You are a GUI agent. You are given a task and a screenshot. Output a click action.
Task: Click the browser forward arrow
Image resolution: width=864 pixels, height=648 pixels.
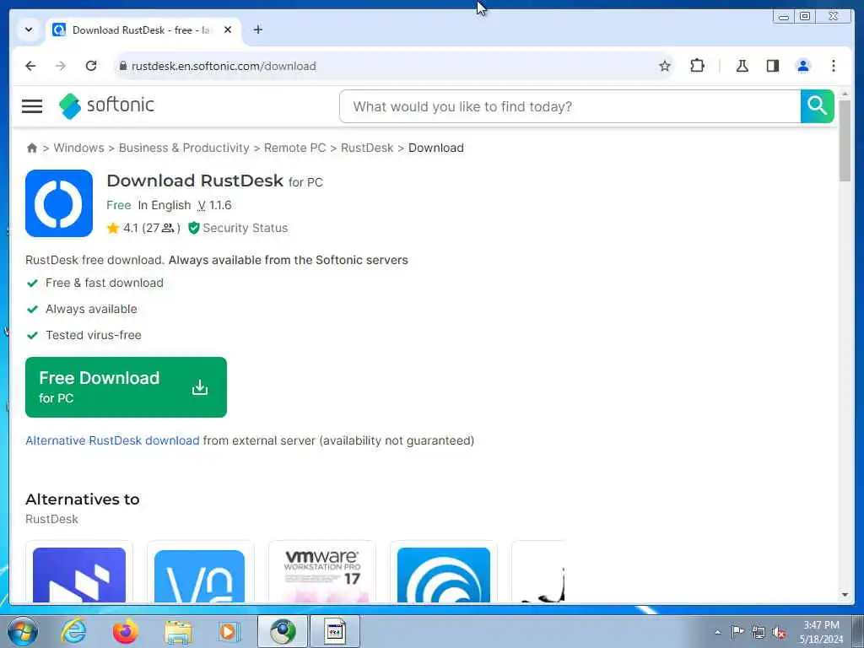tap(61, 66)
